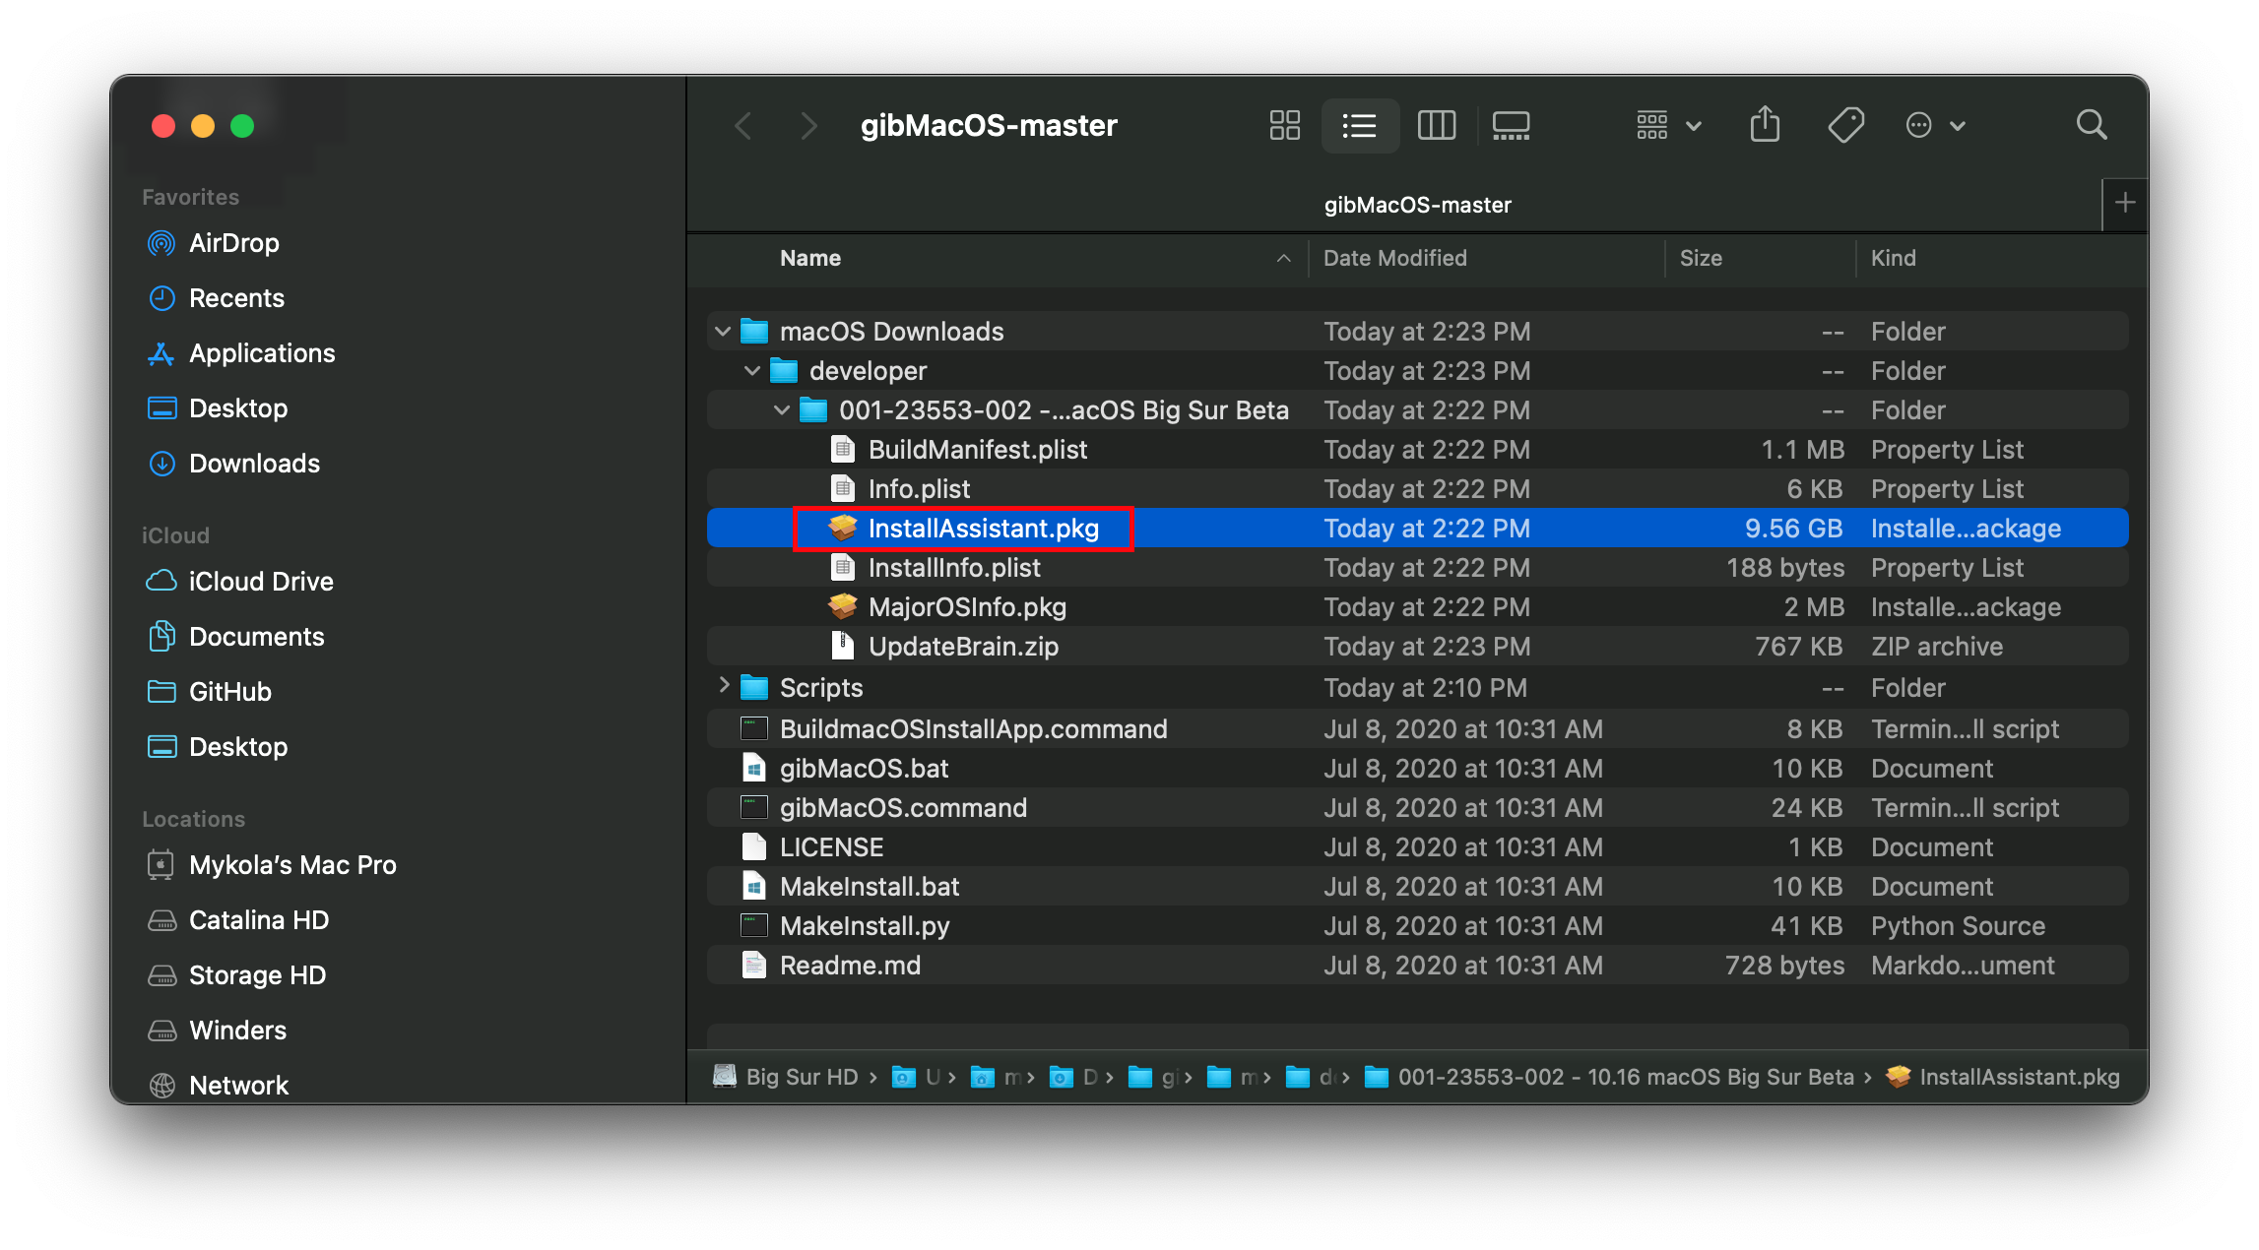
Task: Click the Big Sur Beta folder in path bar
Action: [x=1609, y=1077]
